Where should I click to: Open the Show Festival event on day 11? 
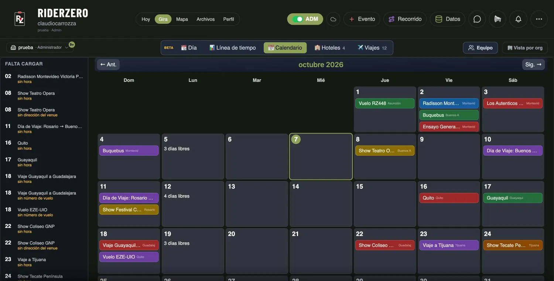point(129,209)
